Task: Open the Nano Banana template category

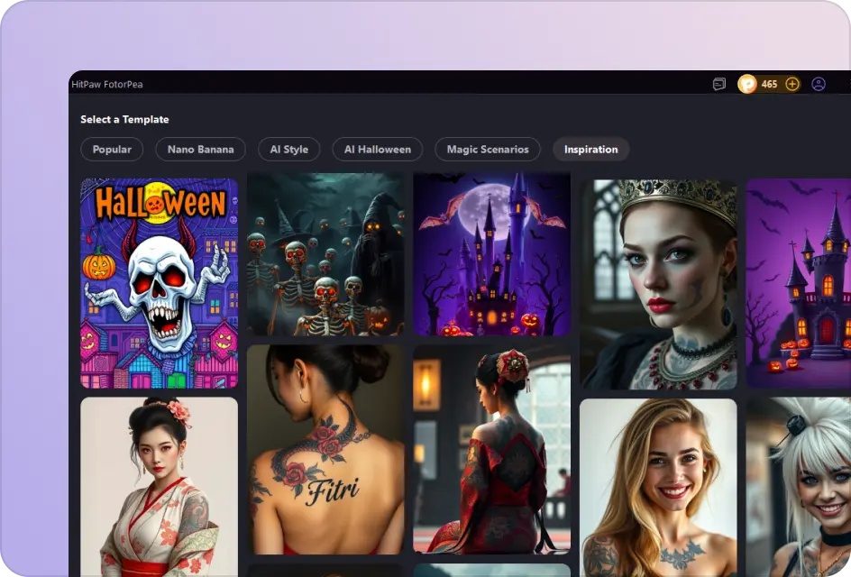Action: 200,149
